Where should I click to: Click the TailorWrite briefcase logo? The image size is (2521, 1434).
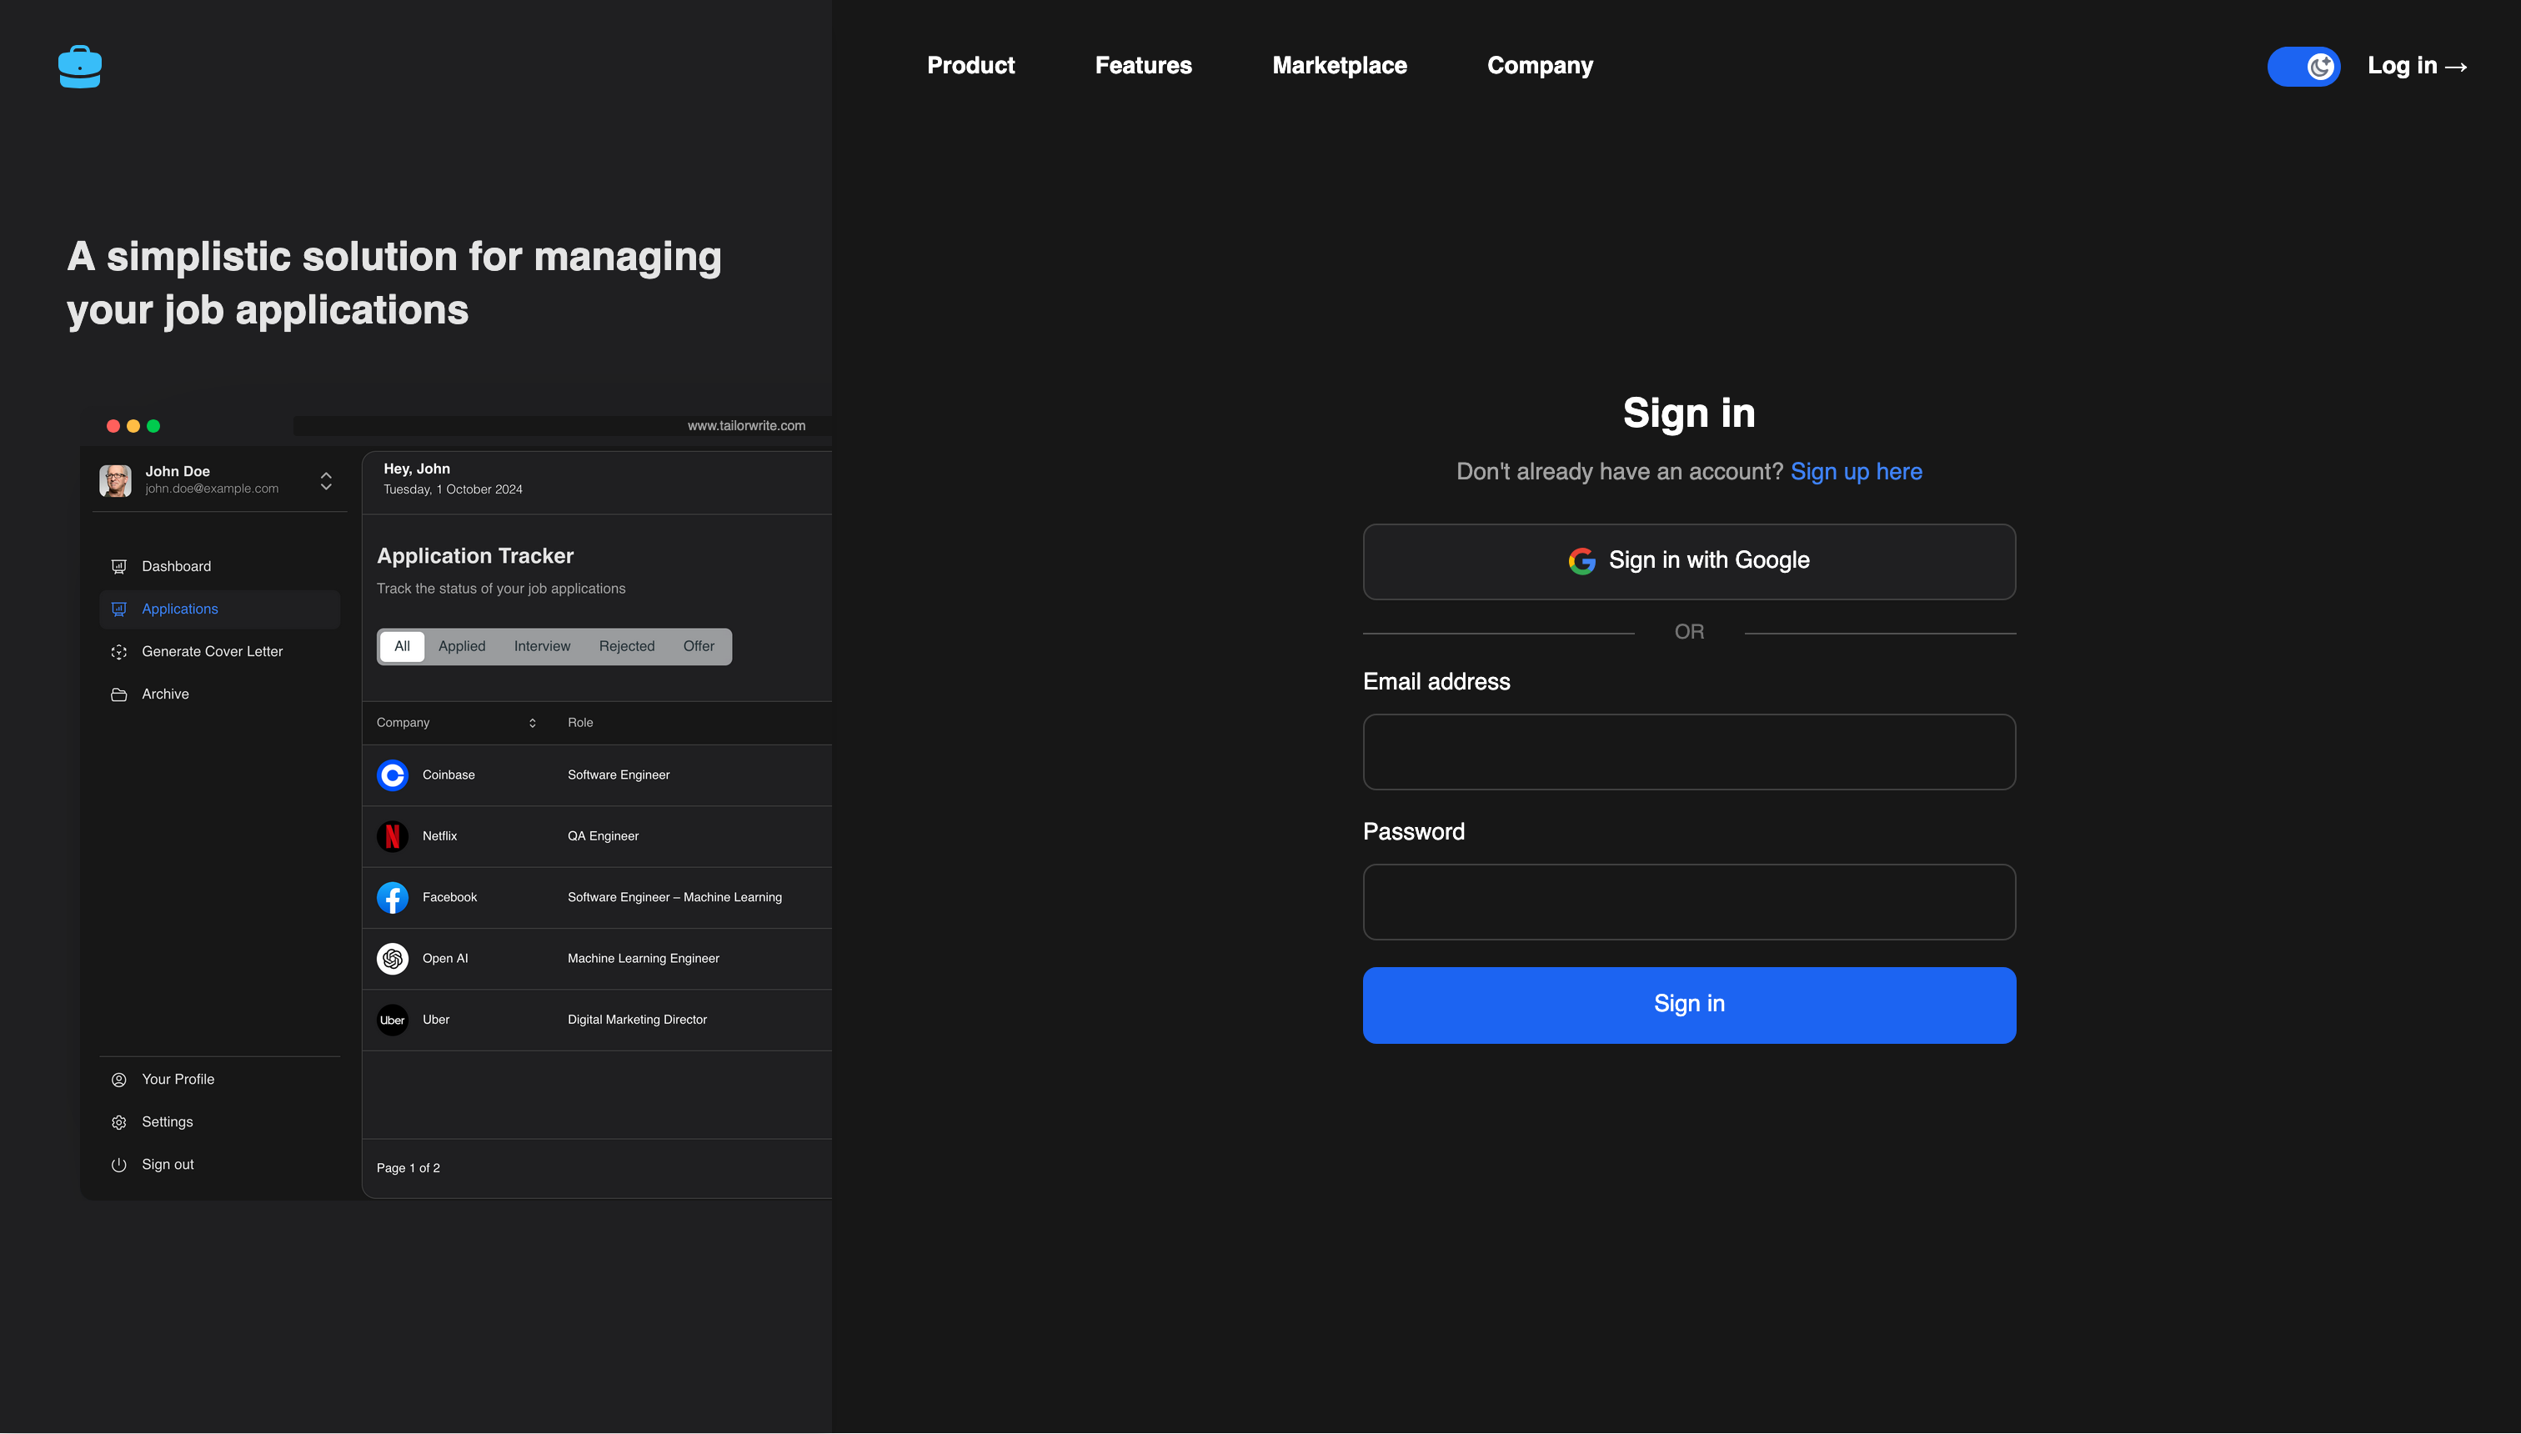pyautogui.click(x=80, y=66)
